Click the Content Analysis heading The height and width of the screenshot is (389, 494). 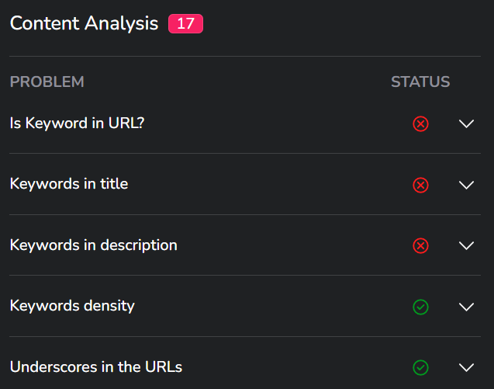click(x=84, y=23)
